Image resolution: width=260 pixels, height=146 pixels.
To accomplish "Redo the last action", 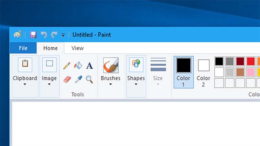I will pyautogui.click(x=54, y=35).
